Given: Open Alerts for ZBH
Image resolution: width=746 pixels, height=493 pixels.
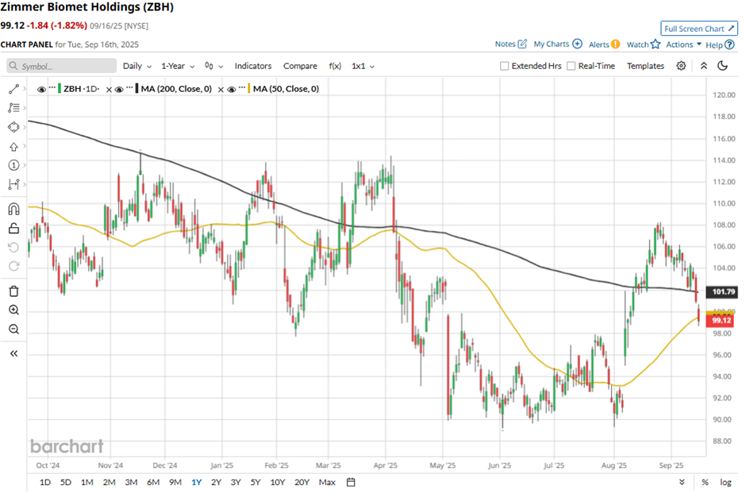Looking at the screenshot, I should (x=604, y=44).
